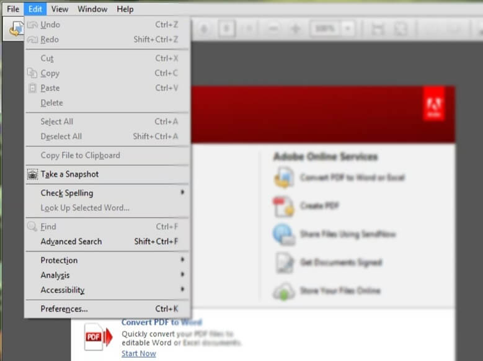483x361 pixels.
Task: Click Convert PDF to Word or Excel
Action: click(x=352, y=177)
